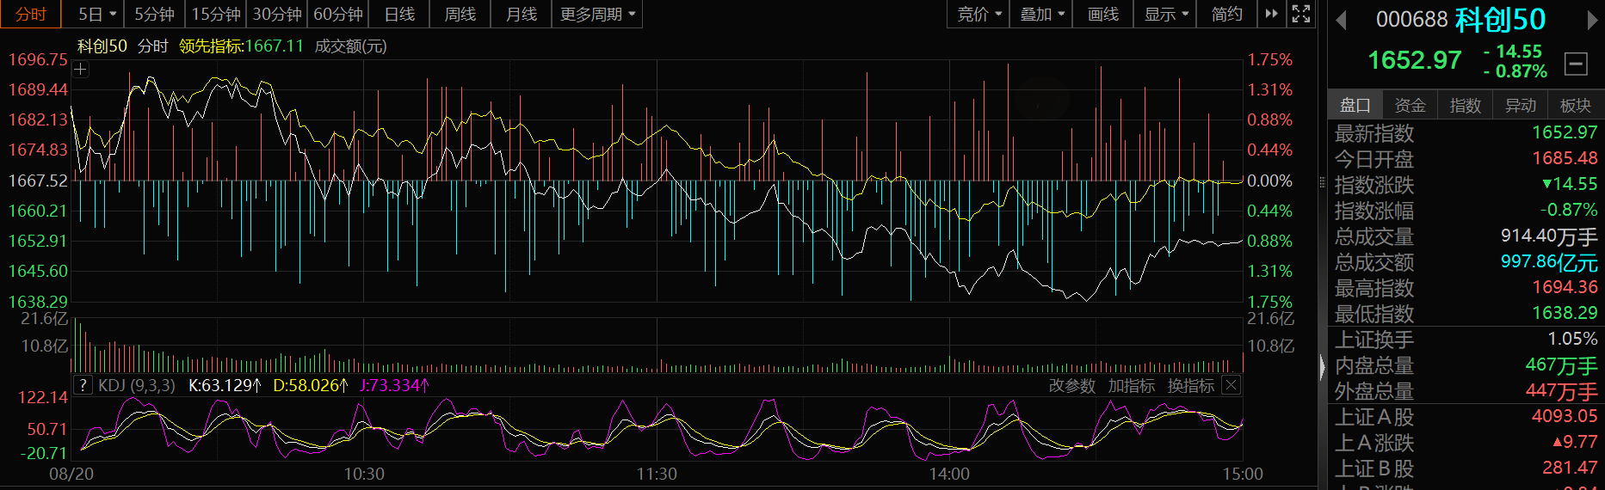
Task: Select the 上证换手 value 1.05%
Action: (1572, 339)
